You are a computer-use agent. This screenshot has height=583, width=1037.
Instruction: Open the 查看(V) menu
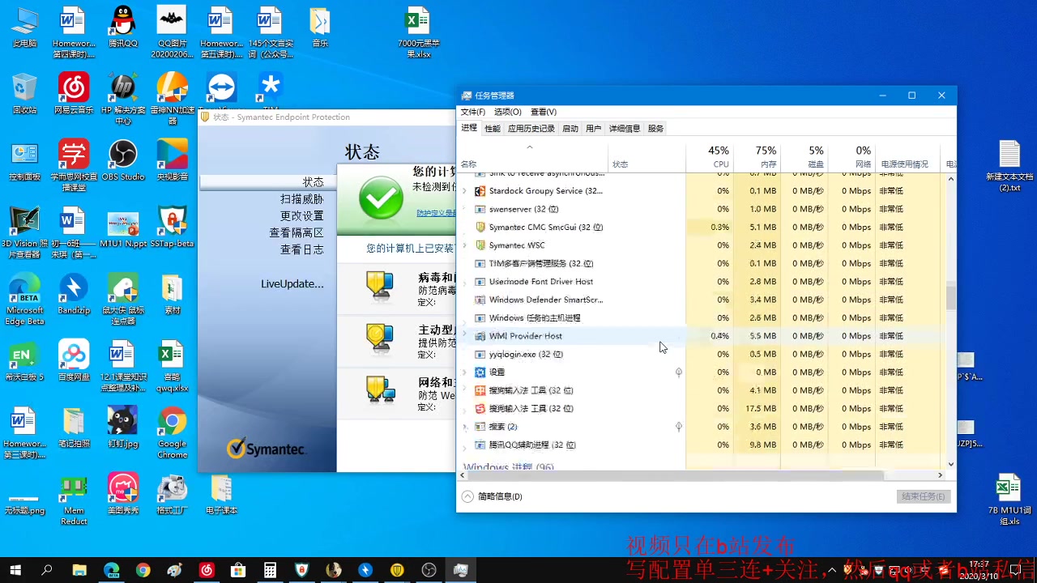(x=544, y=112)
